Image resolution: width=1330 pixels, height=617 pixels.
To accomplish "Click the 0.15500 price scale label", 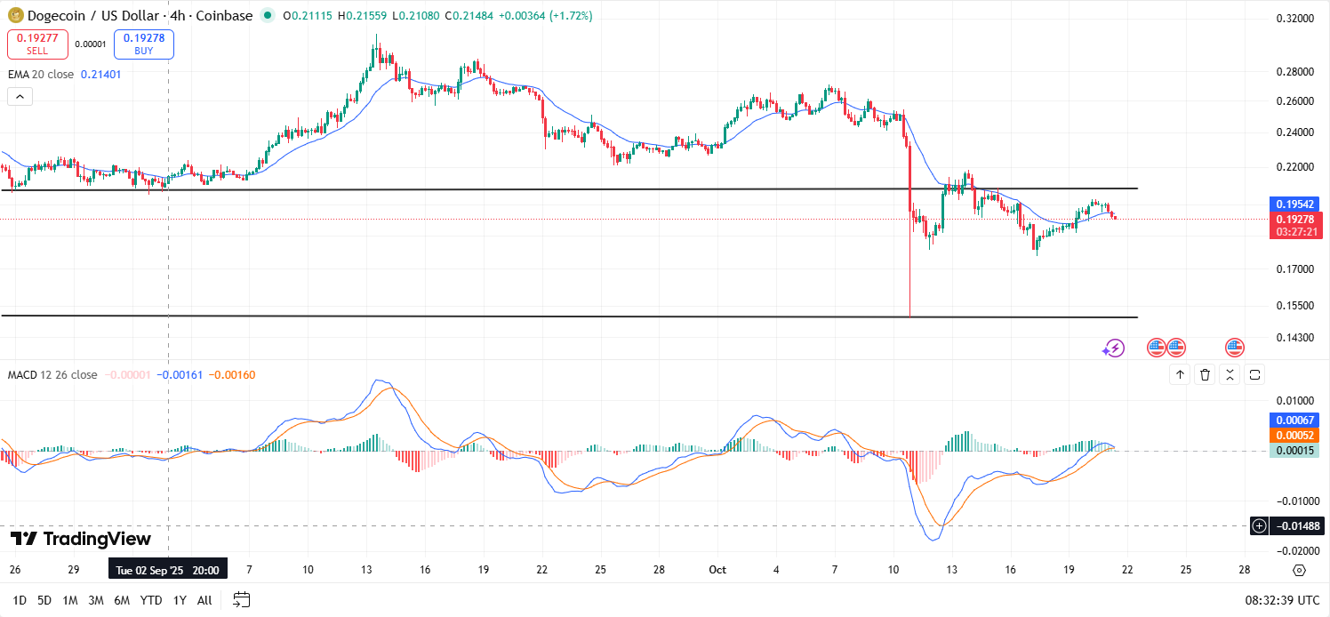I will coord(1294,305).
